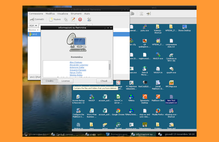The image size is (219, 142).
Task: Open the RDP protocol dropdown
Action: 33,26
